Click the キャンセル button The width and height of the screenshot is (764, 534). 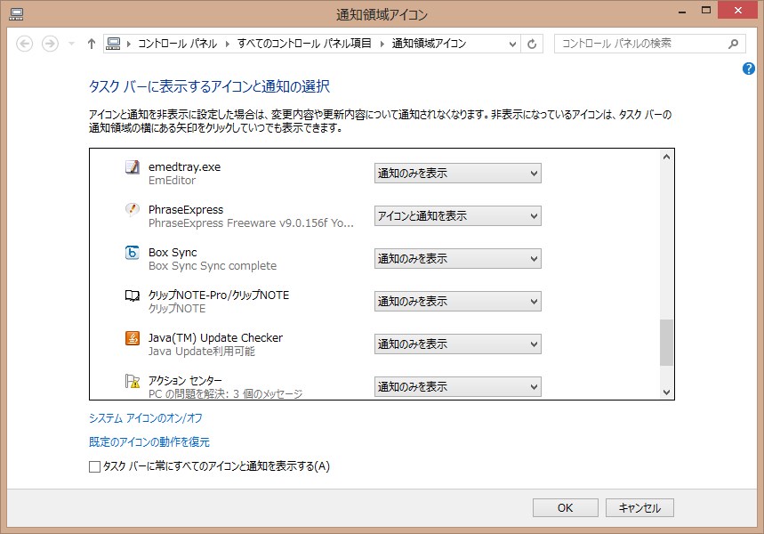point(639,507)
